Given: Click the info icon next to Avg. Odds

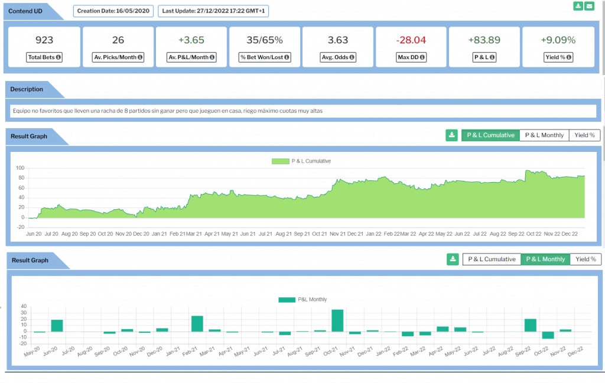Looking at the screenshot, I should (352, 57).
